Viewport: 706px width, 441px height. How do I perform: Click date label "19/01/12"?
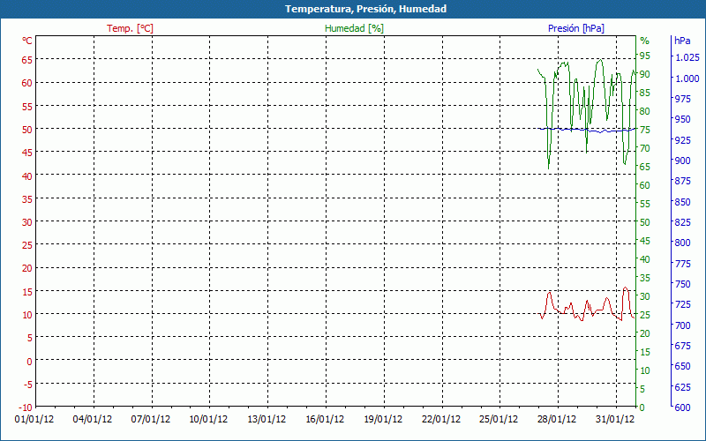[x=383, y=420]
